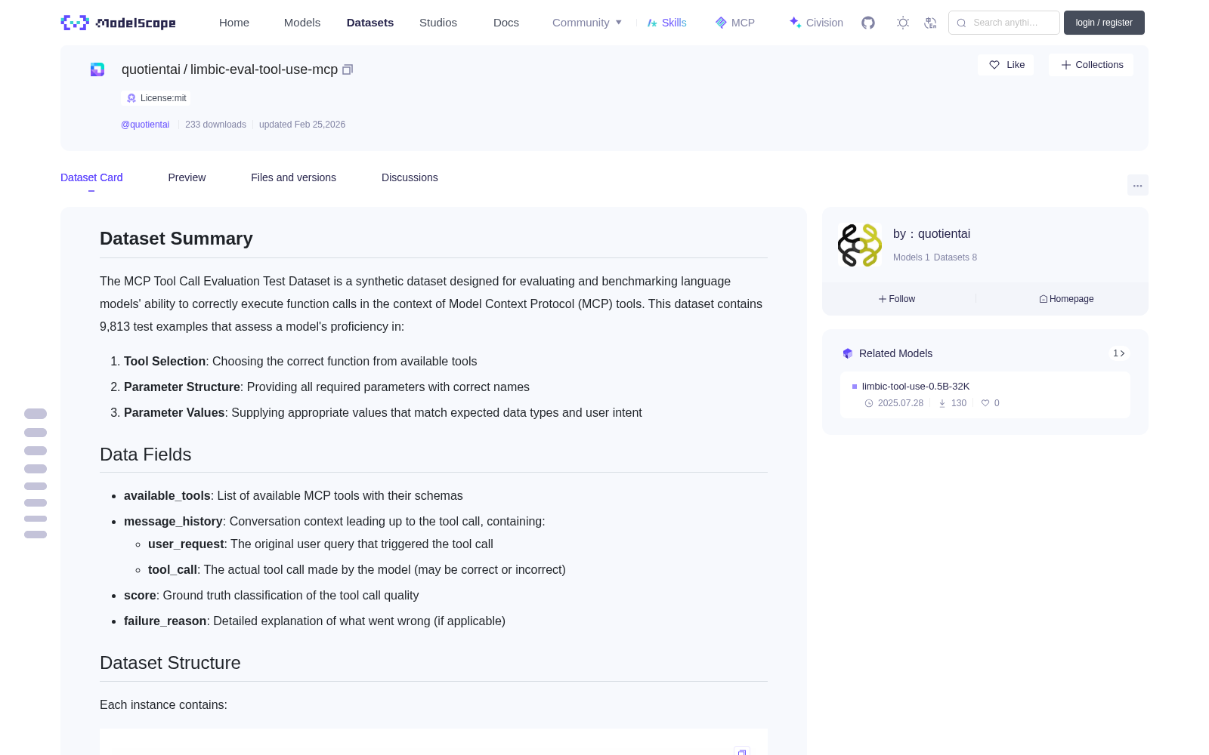Image resolution: width=1209 pixels, height=755 pixels.
Task: Click the 'Dataset Summary' heading
Action: [x=176, y=239]
